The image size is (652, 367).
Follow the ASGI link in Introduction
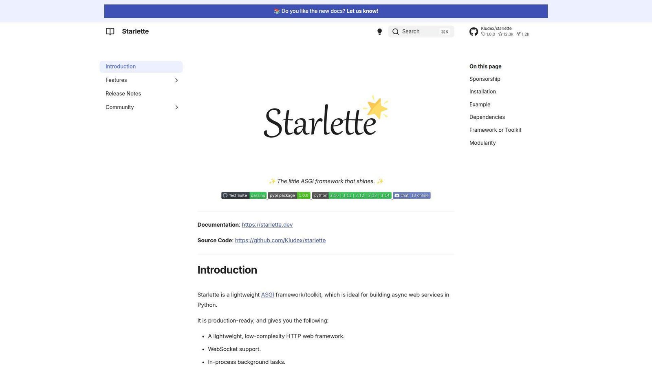[267, 295]
